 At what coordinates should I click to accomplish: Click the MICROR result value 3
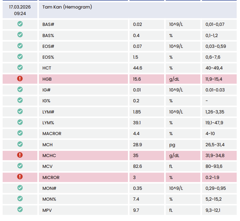coord(134,177)
